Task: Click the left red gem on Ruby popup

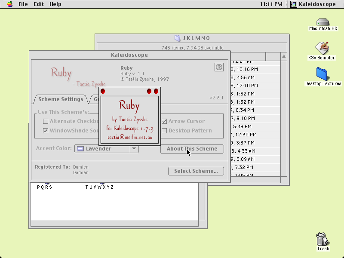Action: point(103,91)
